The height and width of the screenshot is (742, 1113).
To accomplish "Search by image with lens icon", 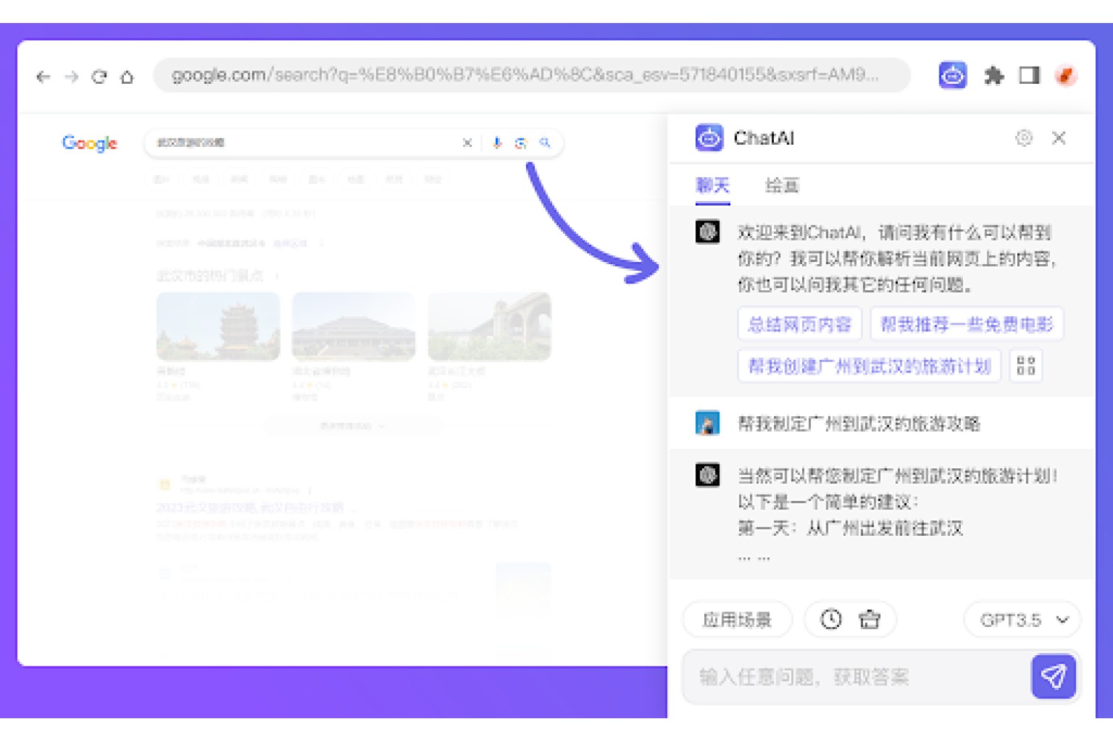I will [x=521, y=142].
